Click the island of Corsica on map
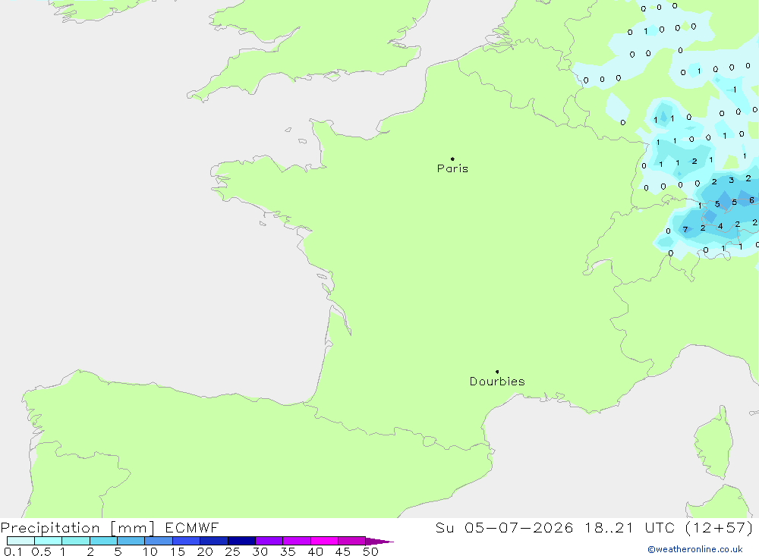Image resolution: width=759 pixels, height=556 pixels. click(714, 444)
